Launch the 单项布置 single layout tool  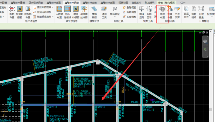162,12
